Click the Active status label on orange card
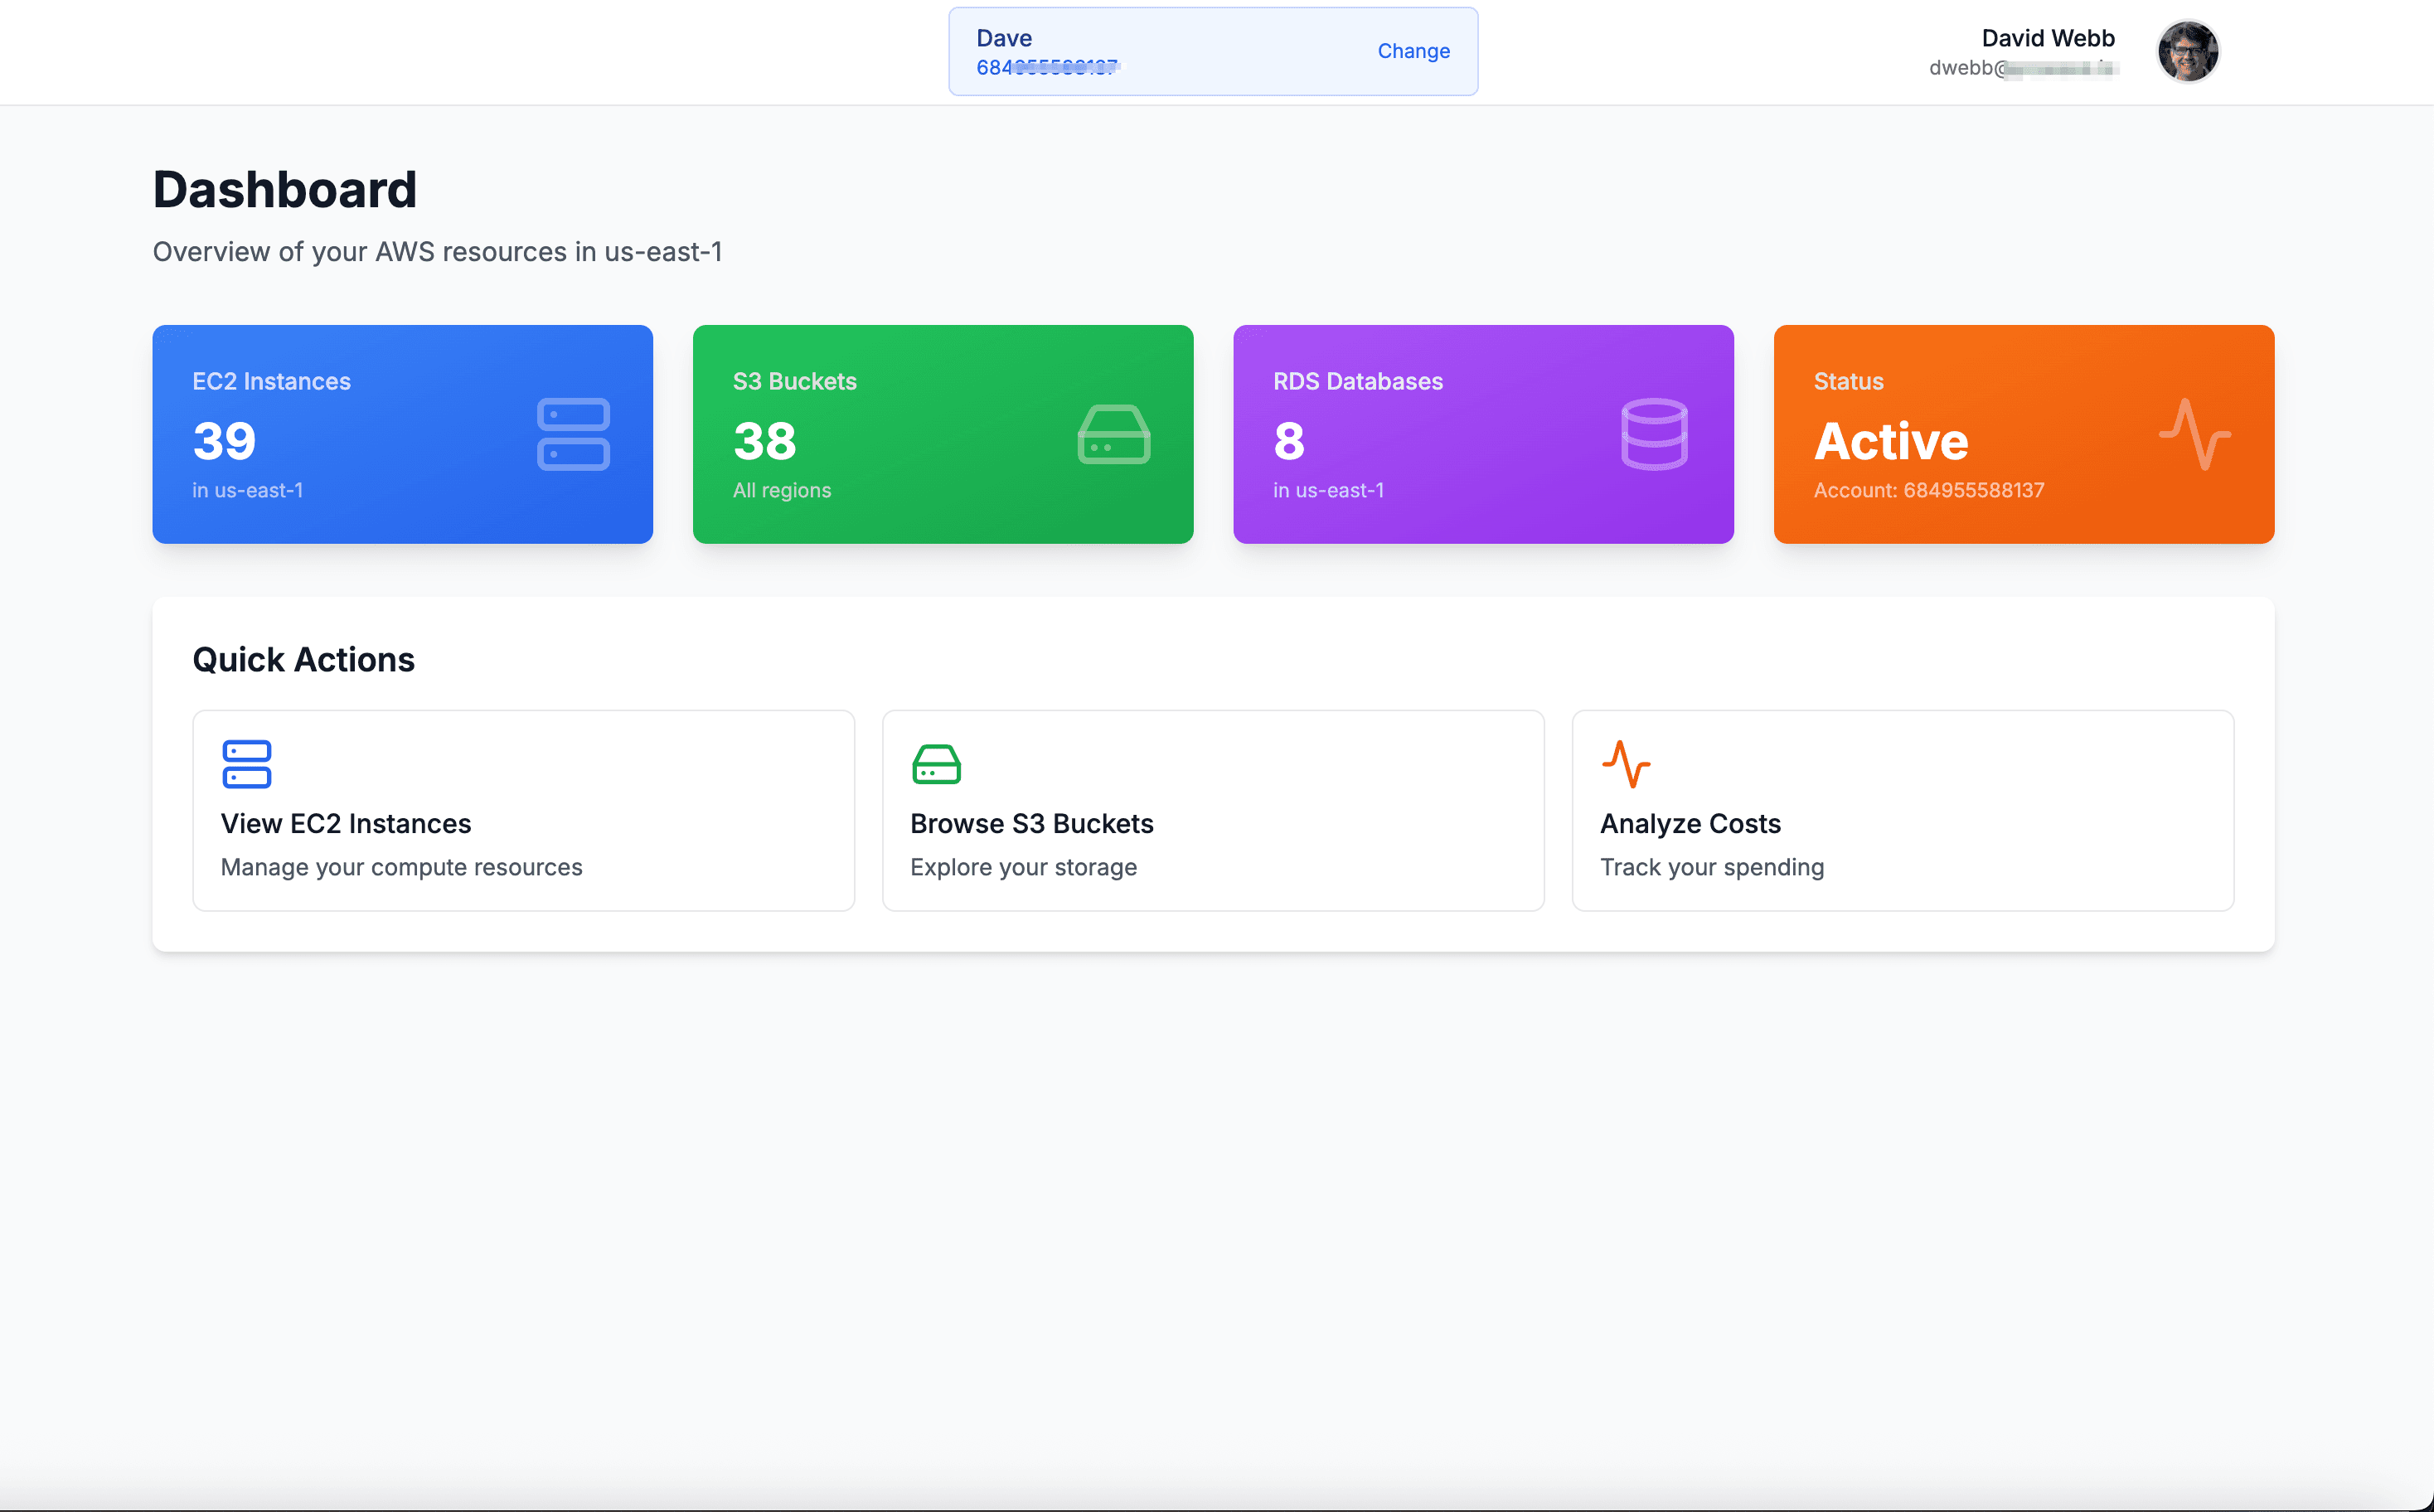Screen dimensions: 2434x1512 pyautogui.click(x=1891, y=441)
